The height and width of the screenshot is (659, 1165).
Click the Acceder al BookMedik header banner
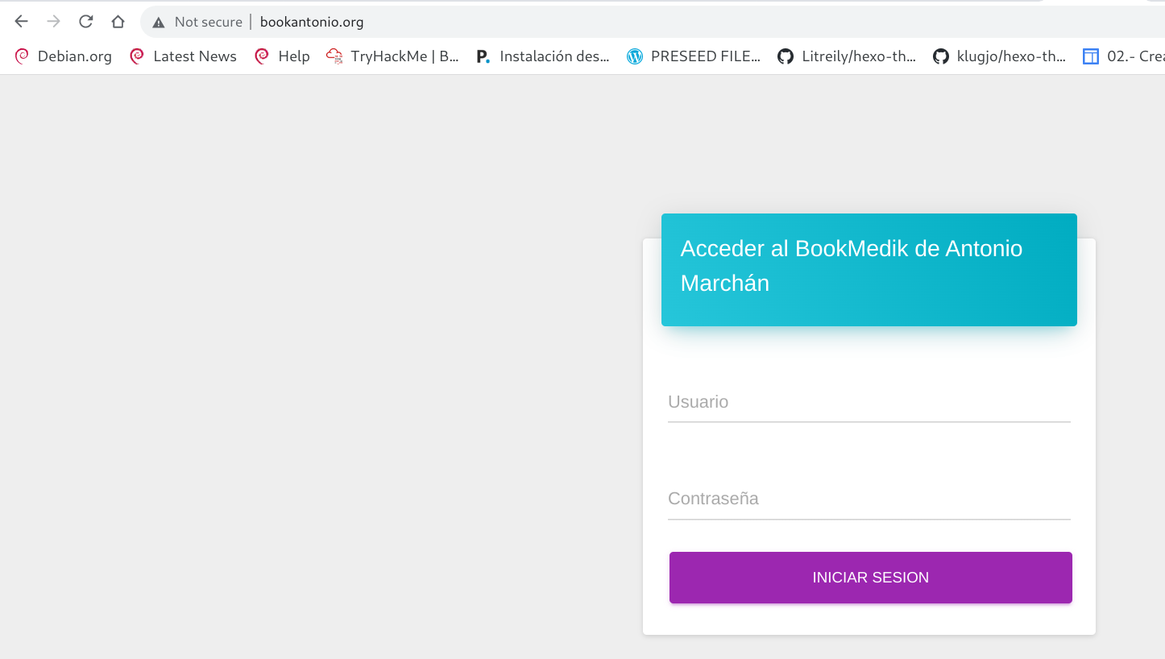coord(869,269)
